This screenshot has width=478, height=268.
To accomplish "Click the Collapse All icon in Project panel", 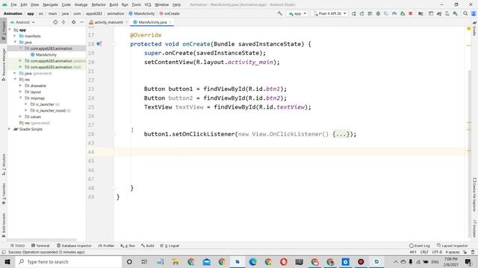I will point(63,22).
